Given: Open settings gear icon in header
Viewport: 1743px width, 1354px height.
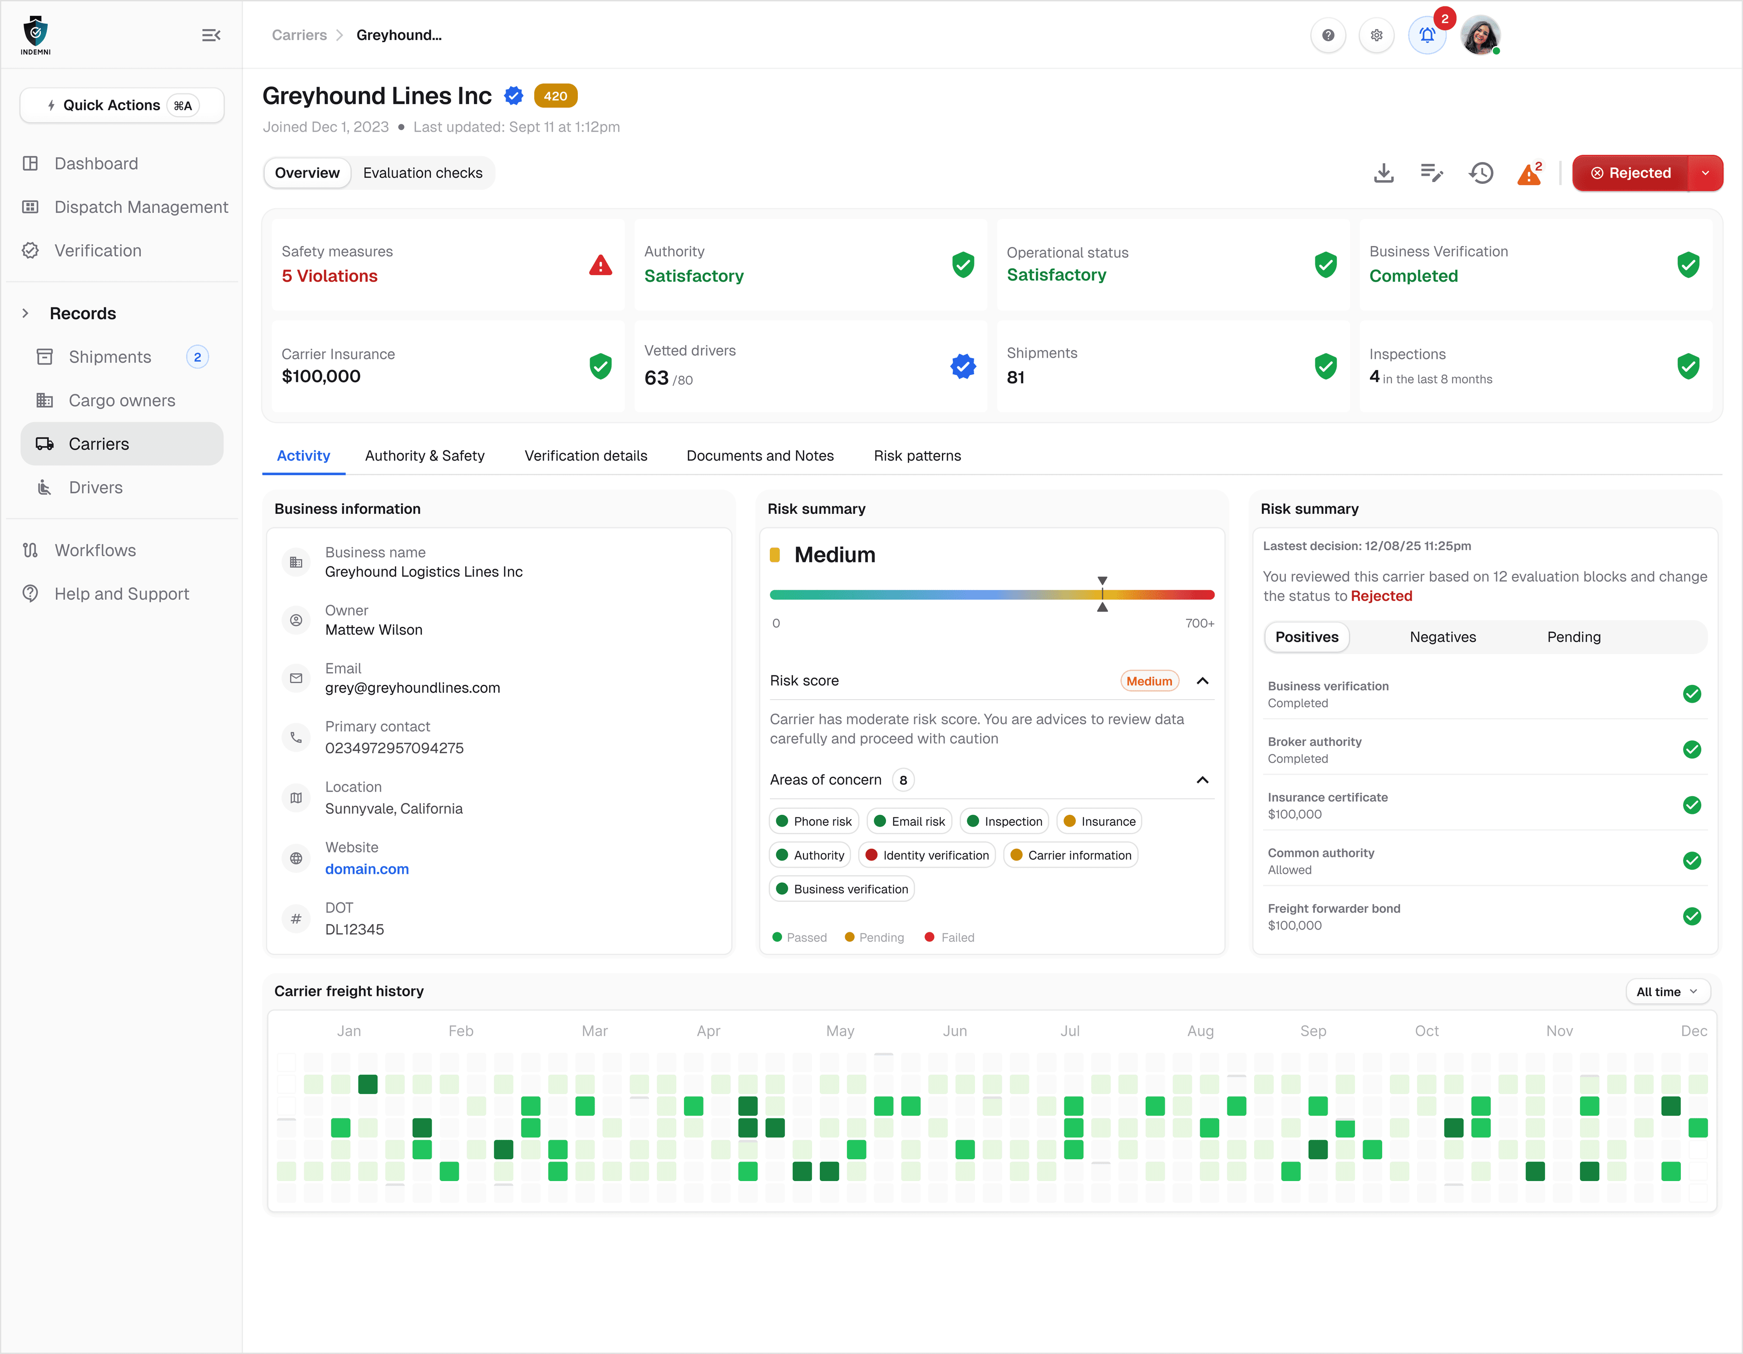Looking at the screenshot, I should tap(1377, 35).
